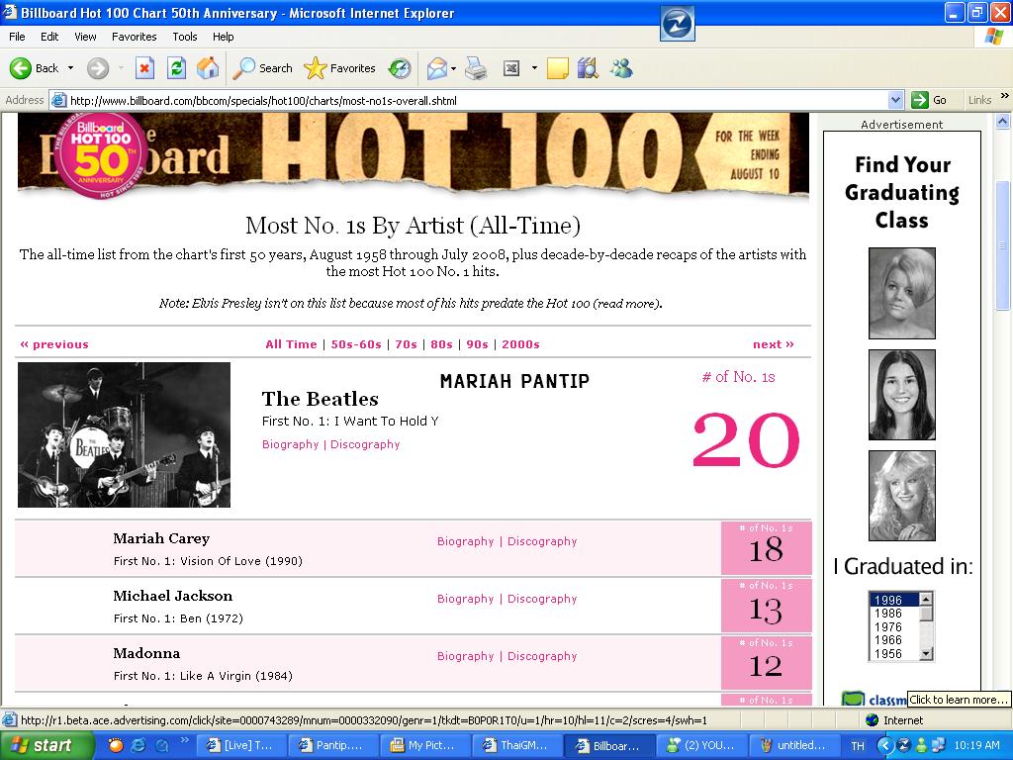This screenshot has height=760, width=1013.
Task: Open the Back history dropdown arrow
Action: click(x=70, y=68)
